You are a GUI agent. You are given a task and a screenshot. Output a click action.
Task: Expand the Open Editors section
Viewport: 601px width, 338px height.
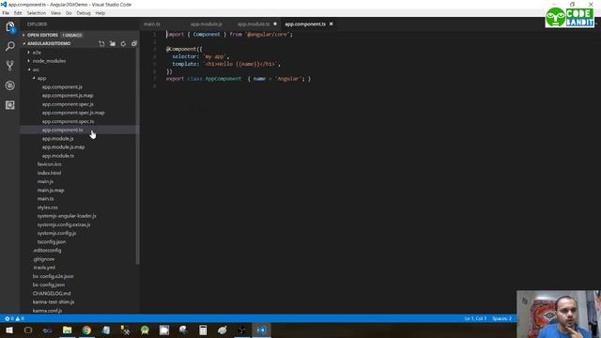[x=42, y=35]
